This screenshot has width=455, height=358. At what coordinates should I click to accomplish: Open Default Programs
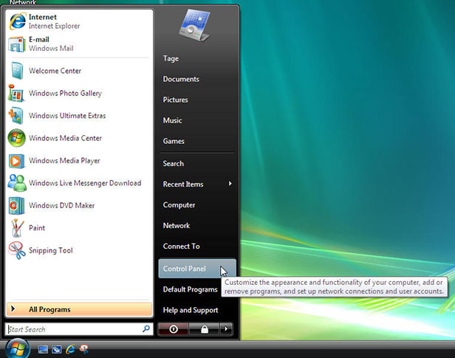tap(190, 289)
